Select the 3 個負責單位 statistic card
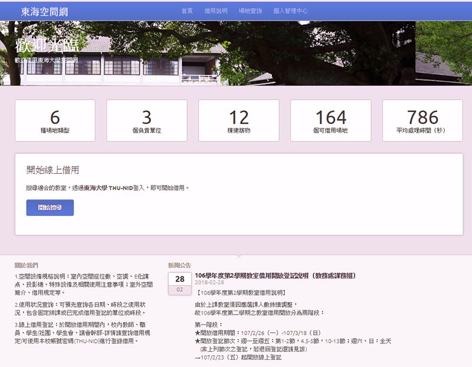 click(147, 121)
